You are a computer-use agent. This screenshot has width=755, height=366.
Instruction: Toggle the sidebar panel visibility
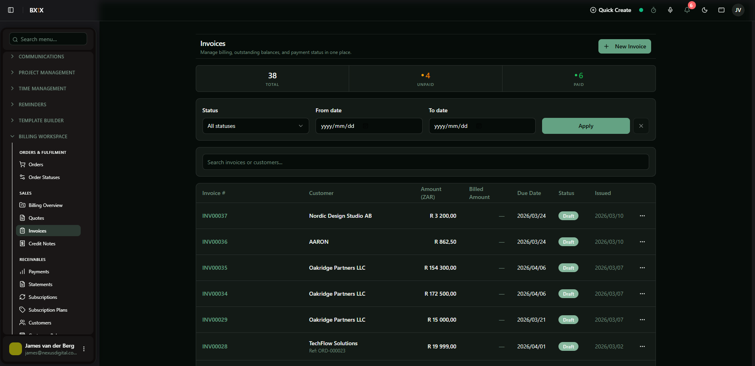11,10
